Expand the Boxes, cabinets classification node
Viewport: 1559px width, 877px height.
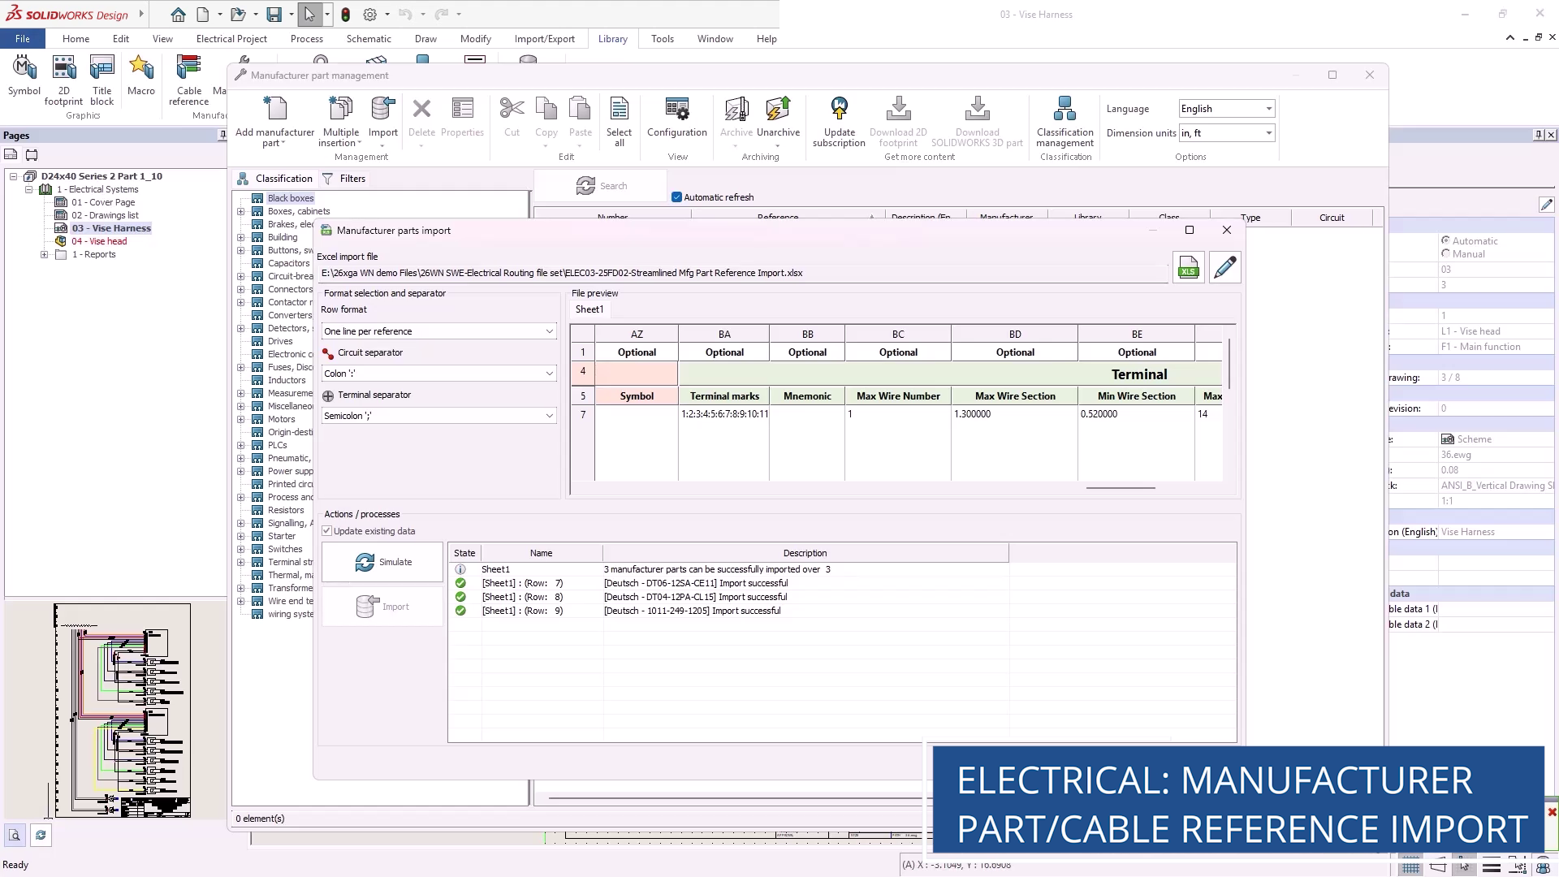coord(240,211)
